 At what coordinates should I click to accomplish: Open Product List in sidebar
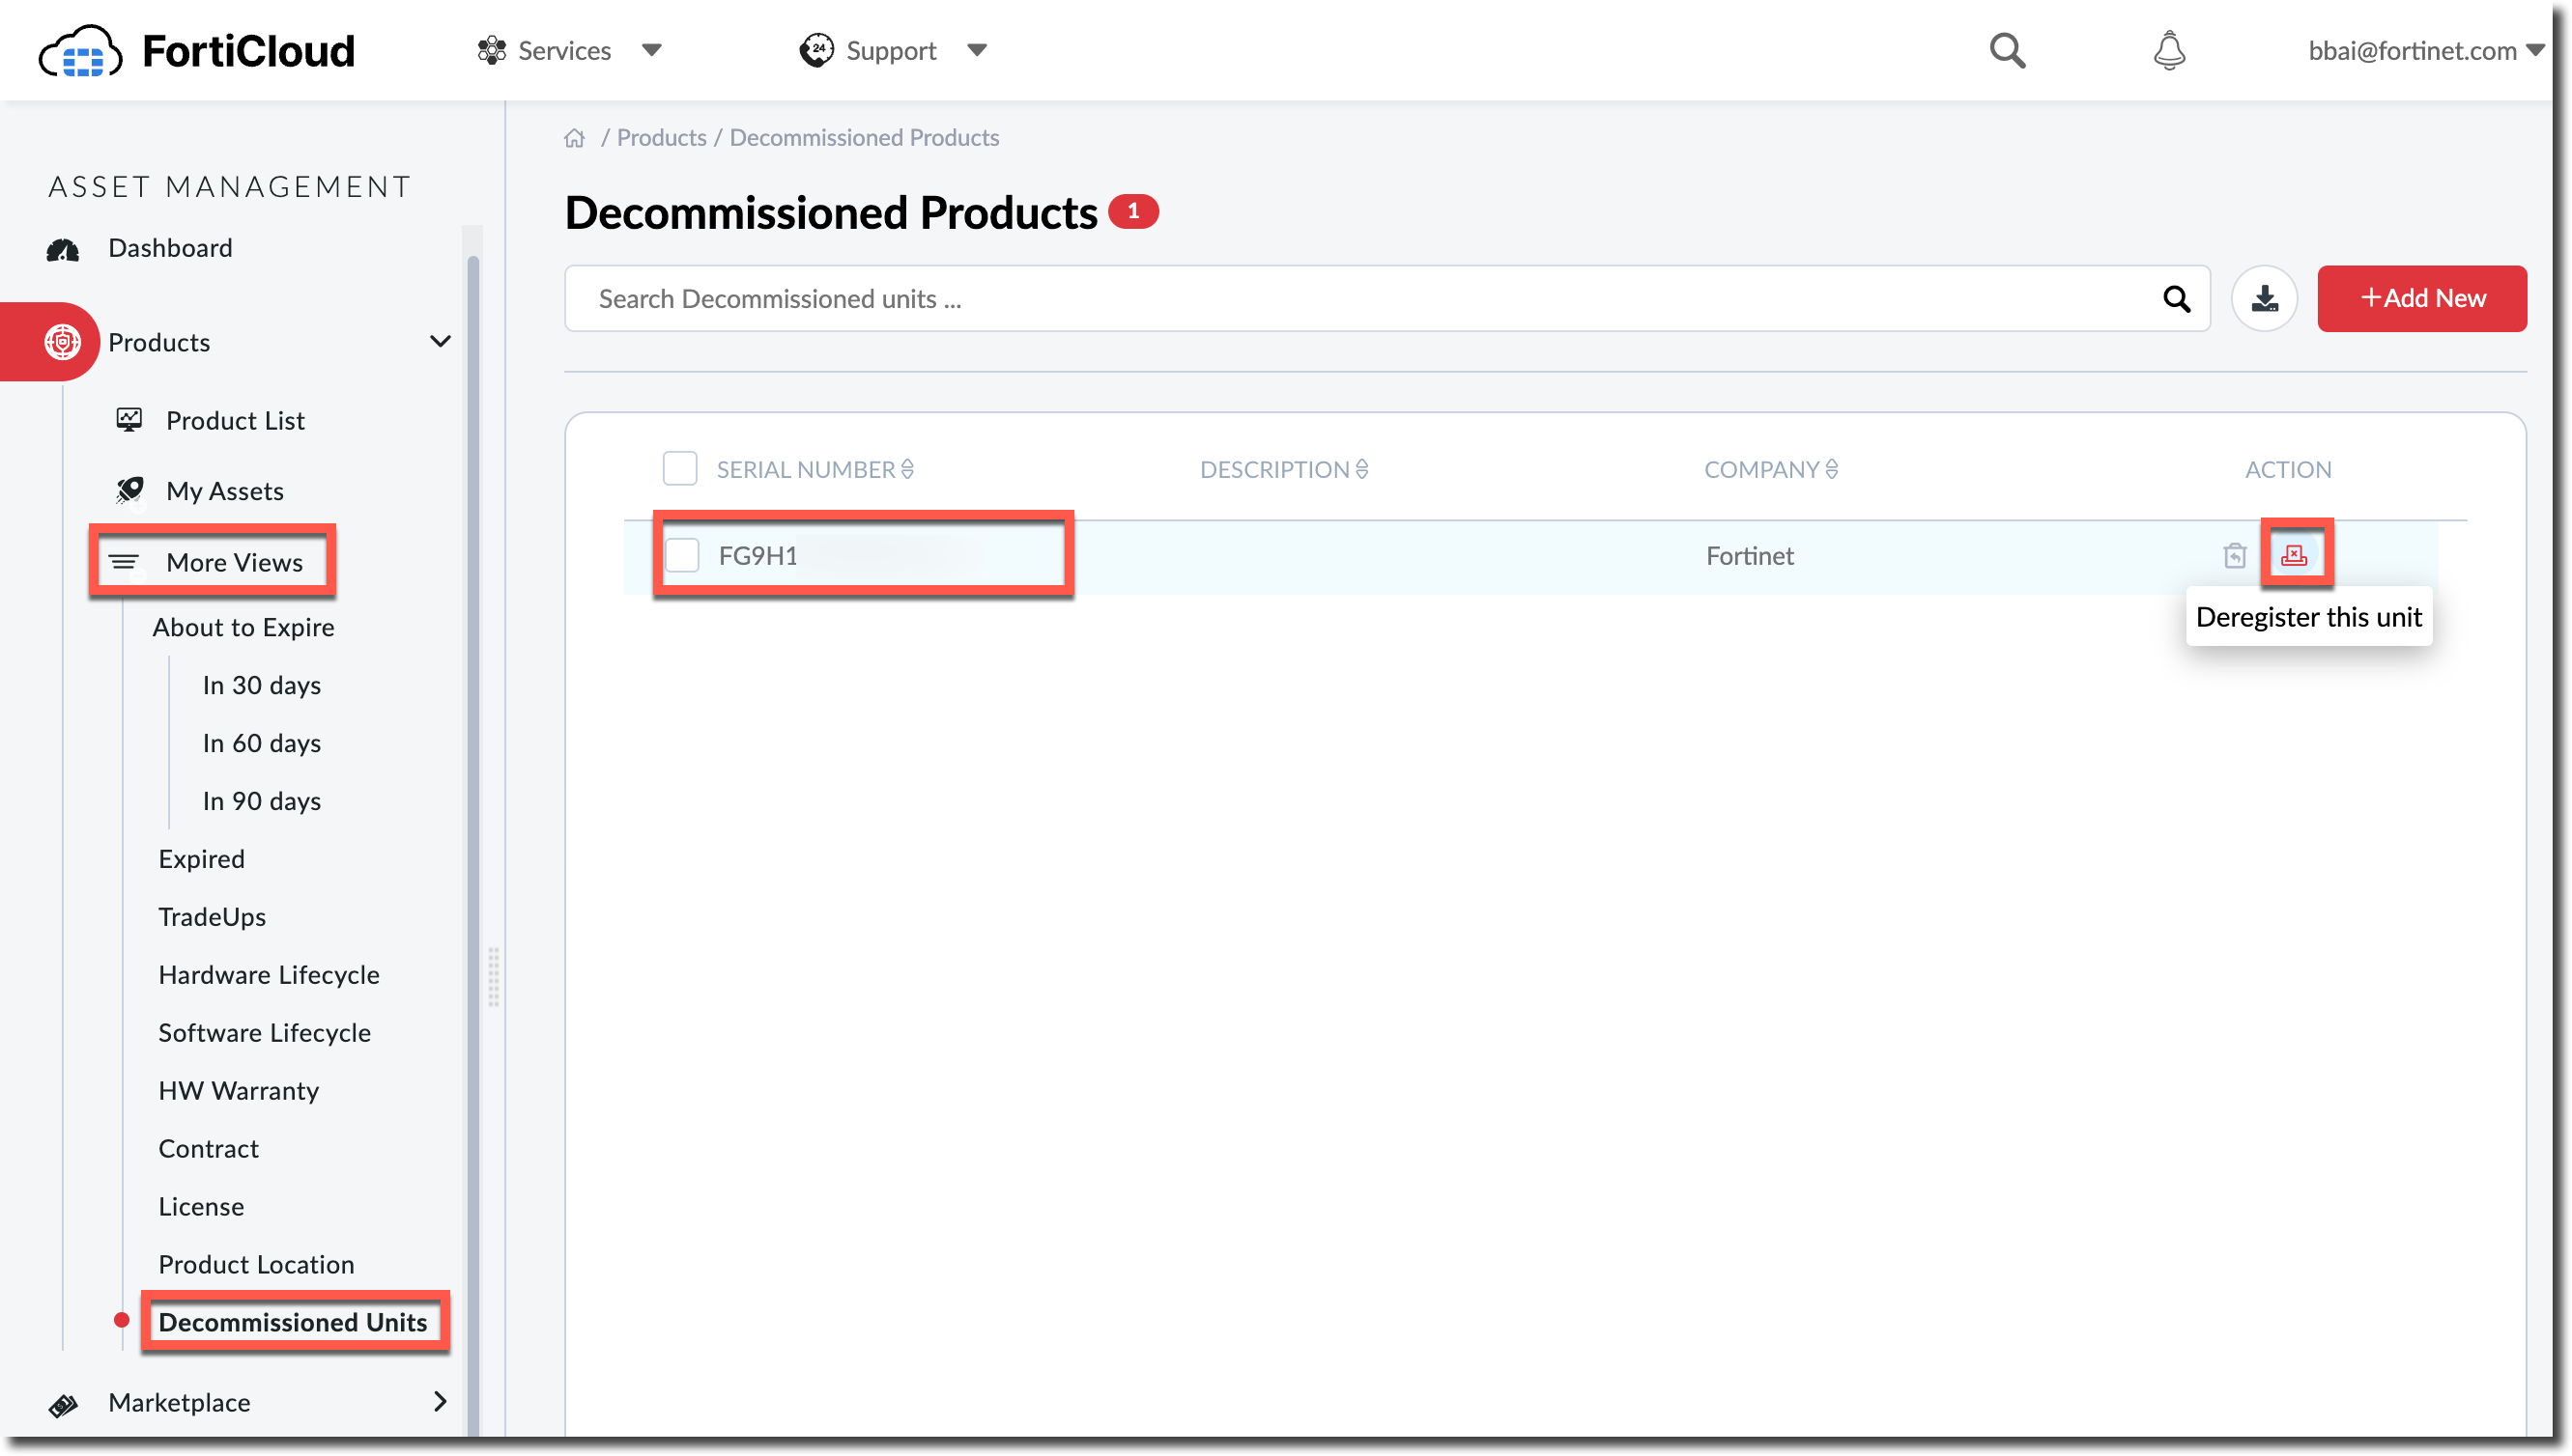[x=235, y=421]
